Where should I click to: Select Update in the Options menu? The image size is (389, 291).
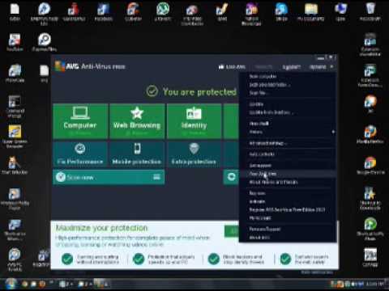pyautogui.click(x=256, y=104)
